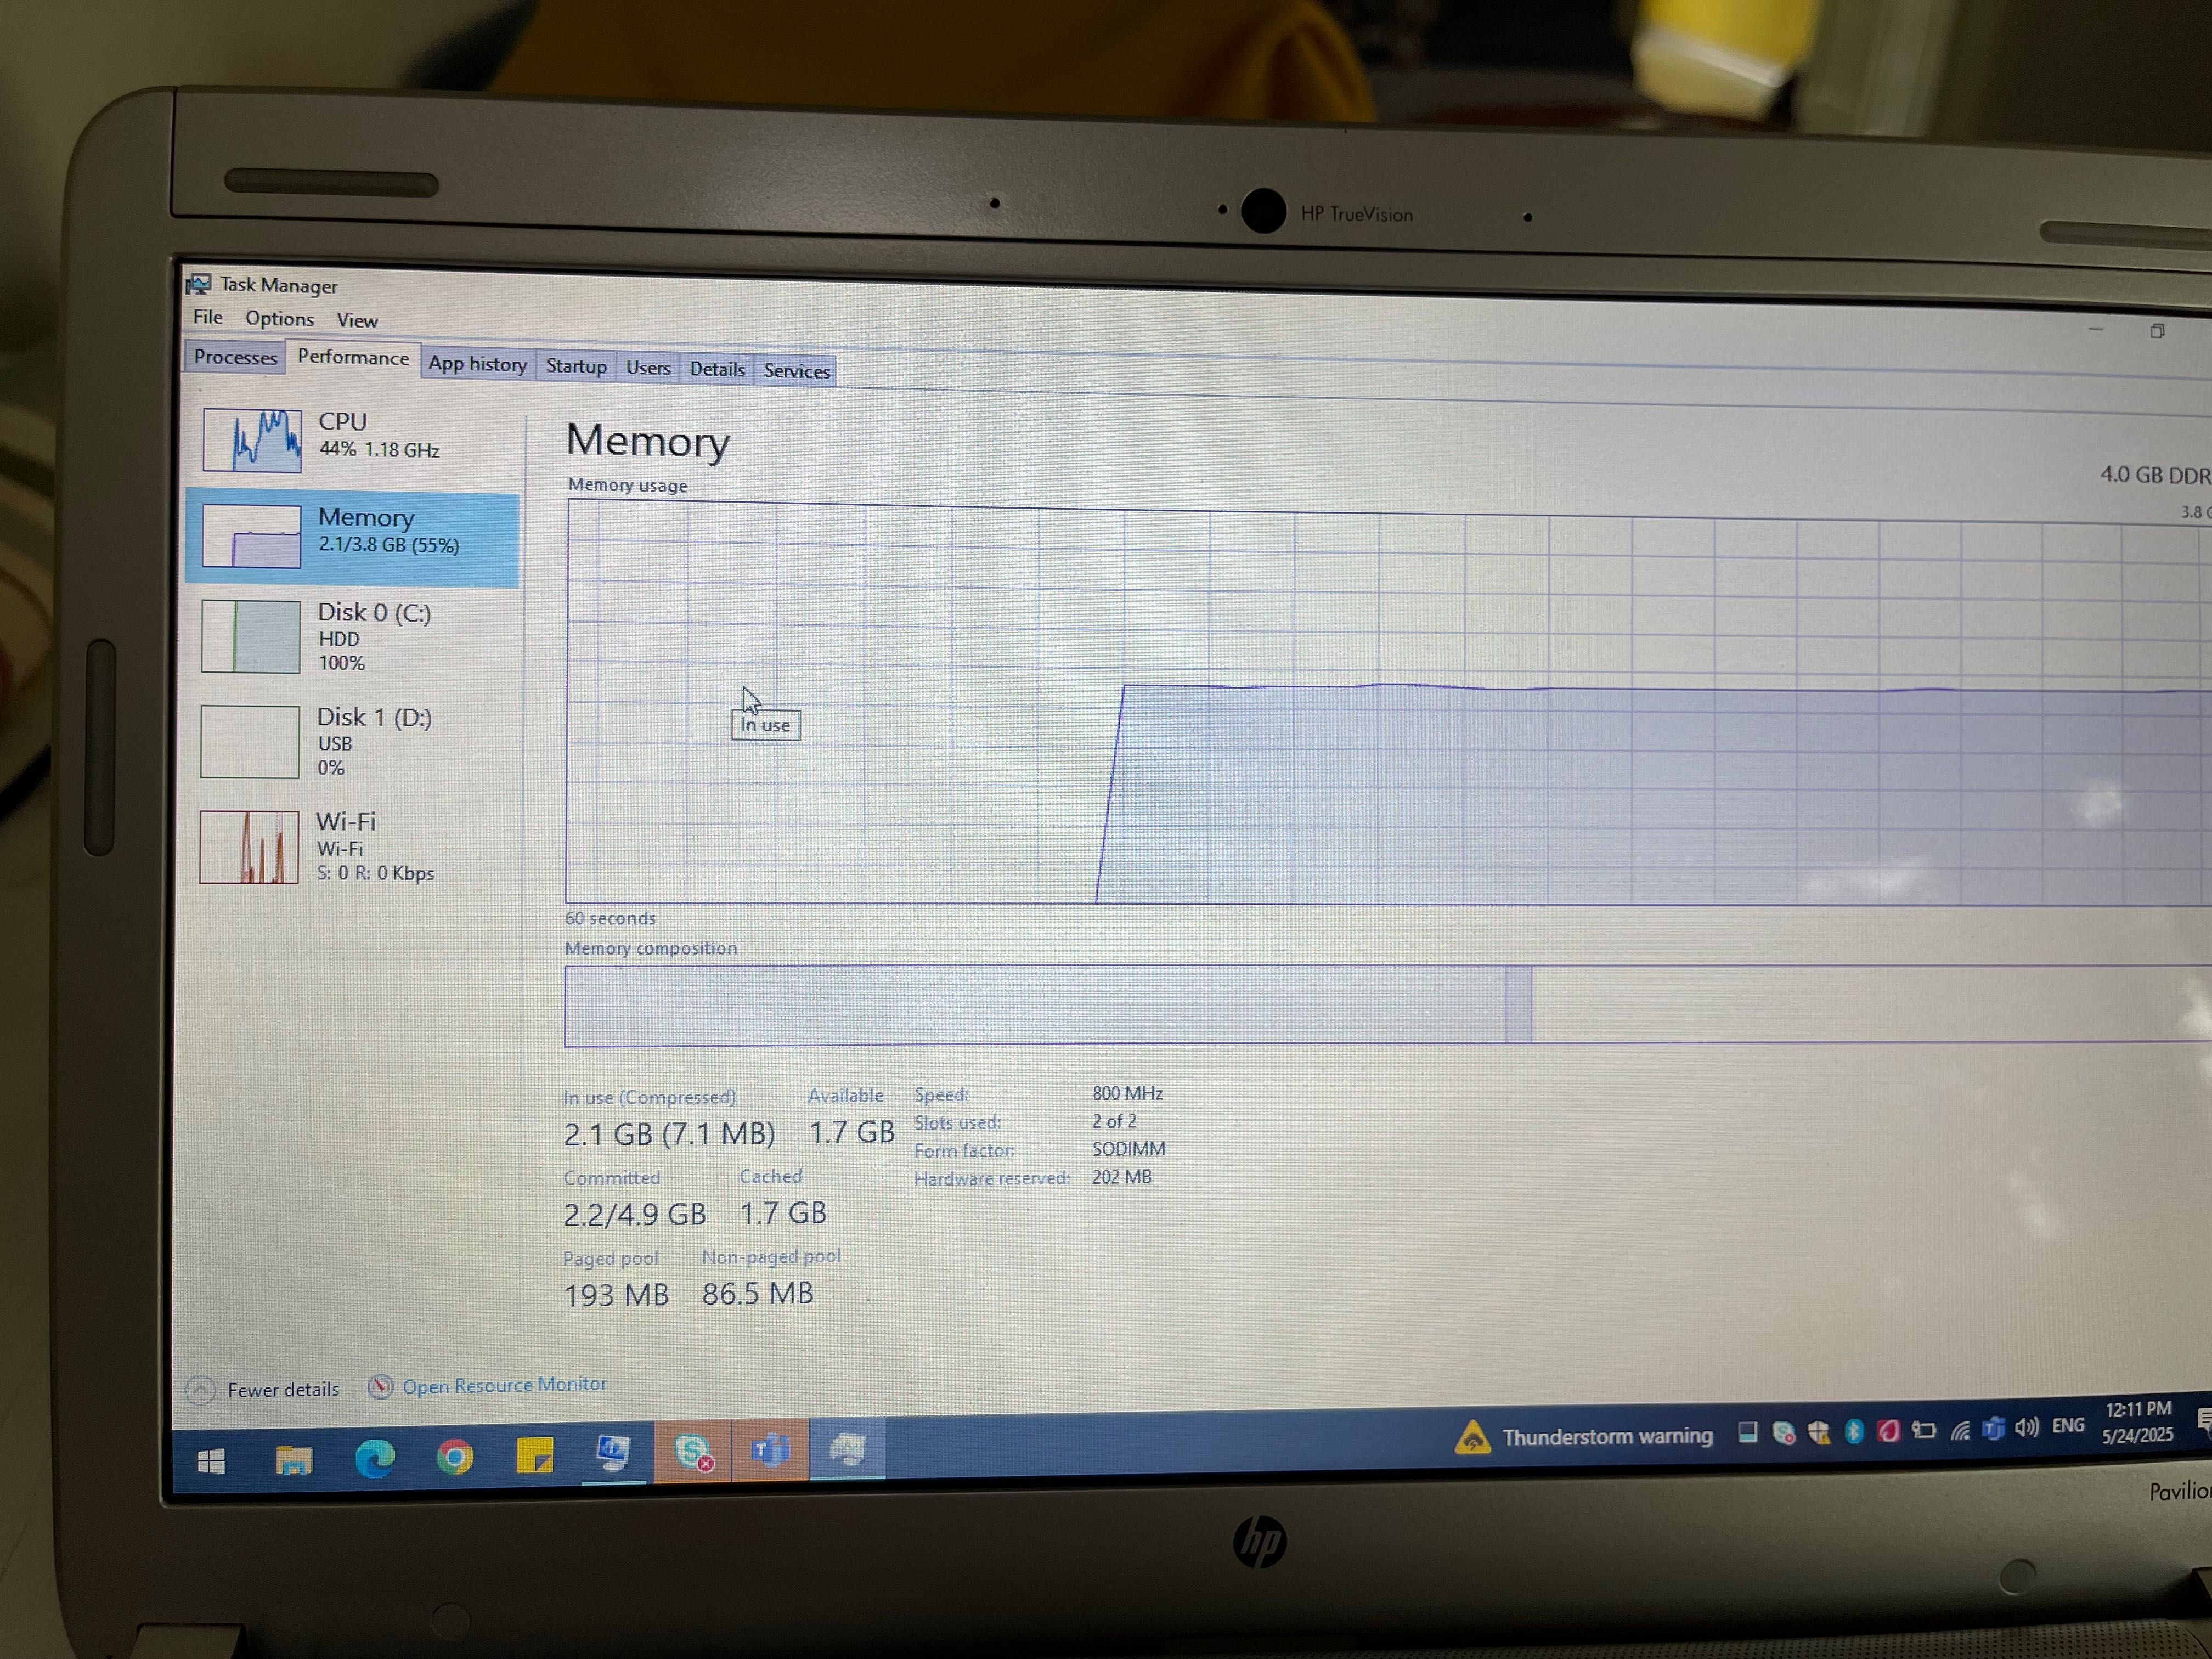Switch to the App history tab

point(478,364)
